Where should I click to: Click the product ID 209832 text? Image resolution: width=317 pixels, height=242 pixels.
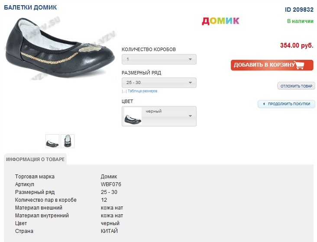pos(299,10)
